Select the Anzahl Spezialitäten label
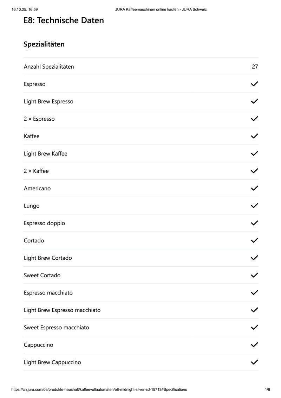281x398 pixels. (49, 67)
